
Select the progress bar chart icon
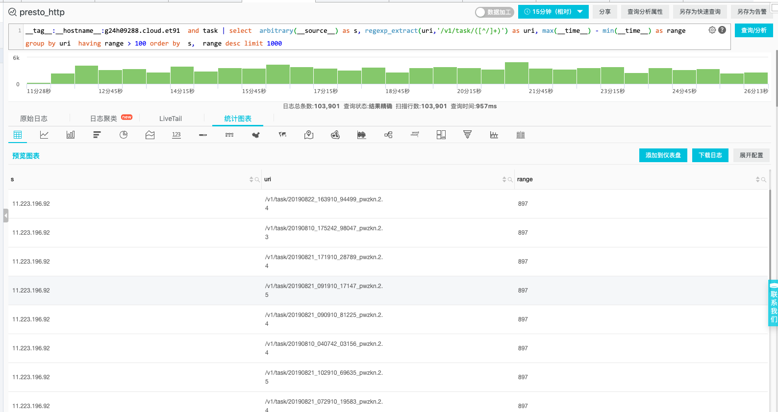tap(203, 135)
